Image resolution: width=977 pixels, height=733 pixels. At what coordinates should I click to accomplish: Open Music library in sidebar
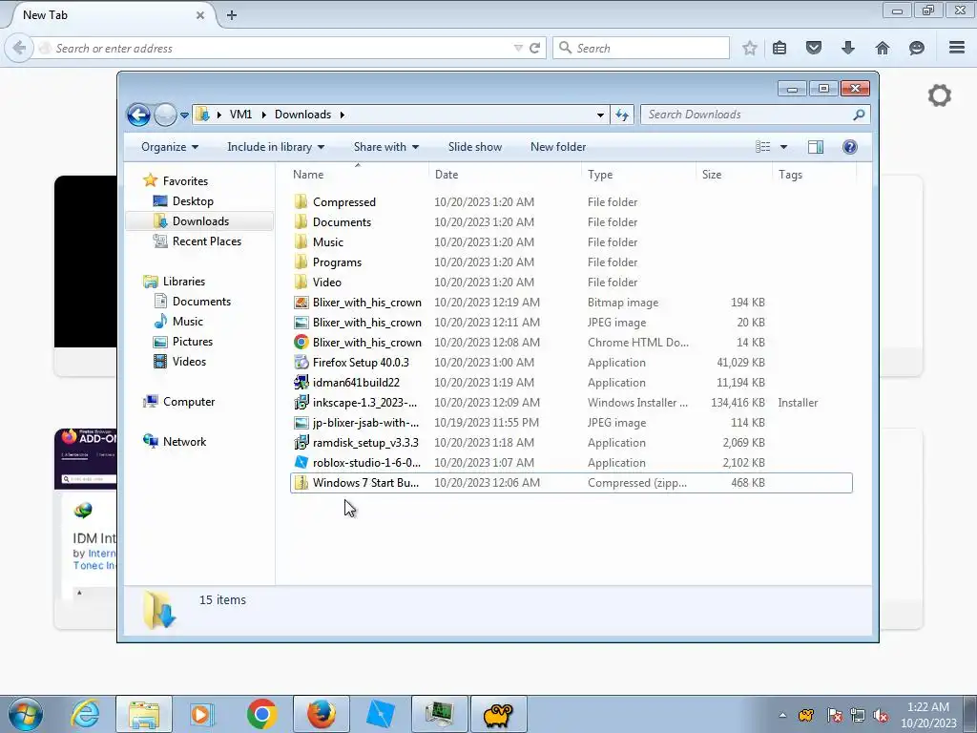pyautogui.click(x=188, y=322)
